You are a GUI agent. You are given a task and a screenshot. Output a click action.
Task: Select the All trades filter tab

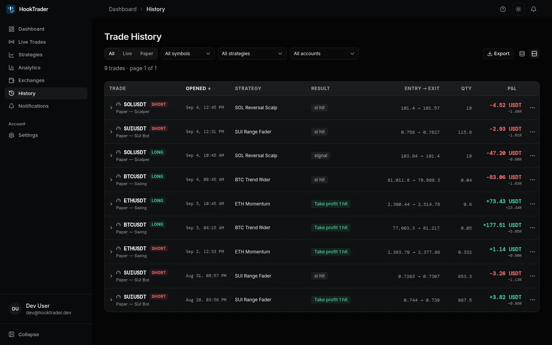(x=112, y=54)
